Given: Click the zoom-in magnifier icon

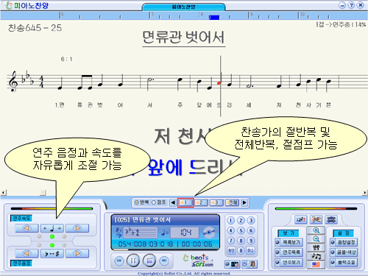Looking at the screenshot, I should tap(316, 230).
